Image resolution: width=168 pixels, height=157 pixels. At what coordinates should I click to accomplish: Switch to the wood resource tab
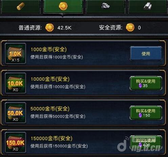click(x=21, y=6)
